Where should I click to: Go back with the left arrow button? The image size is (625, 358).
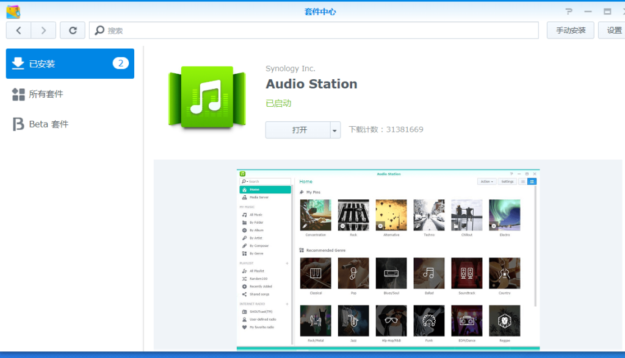[x=19, y=30]
